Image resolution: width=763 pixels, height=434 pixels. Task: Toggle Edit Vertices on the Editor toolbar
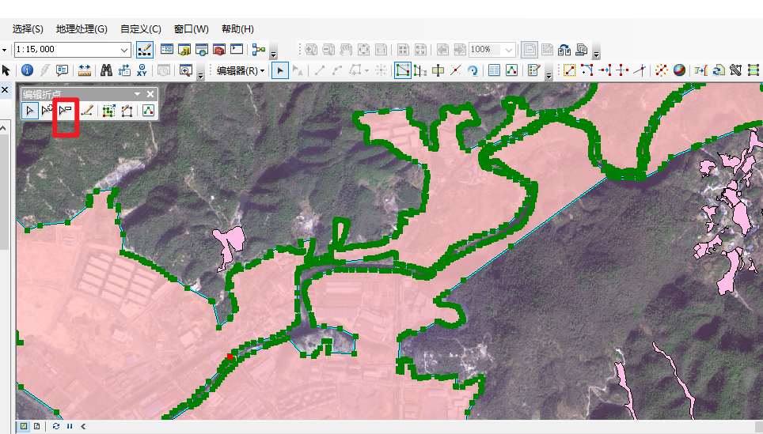[x=402, y=70]
